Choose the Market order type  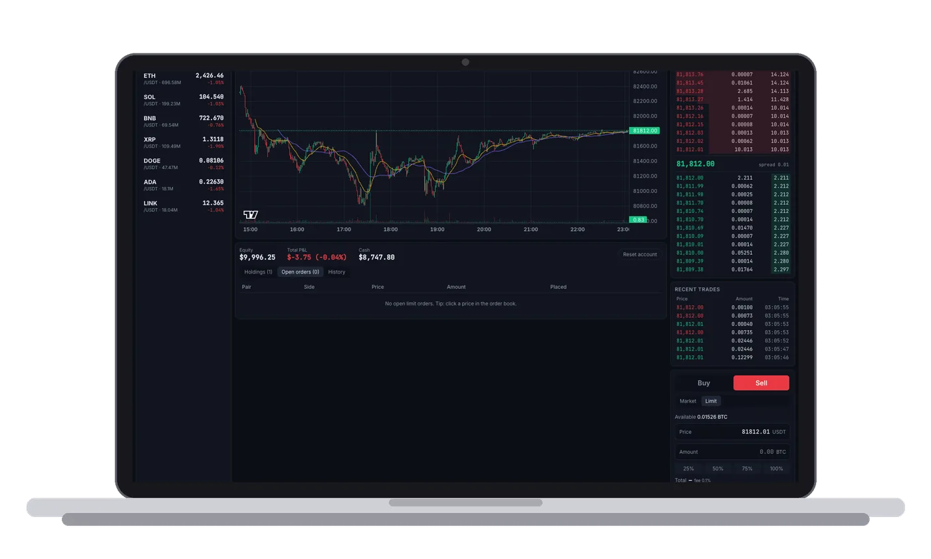click(688, 401)
